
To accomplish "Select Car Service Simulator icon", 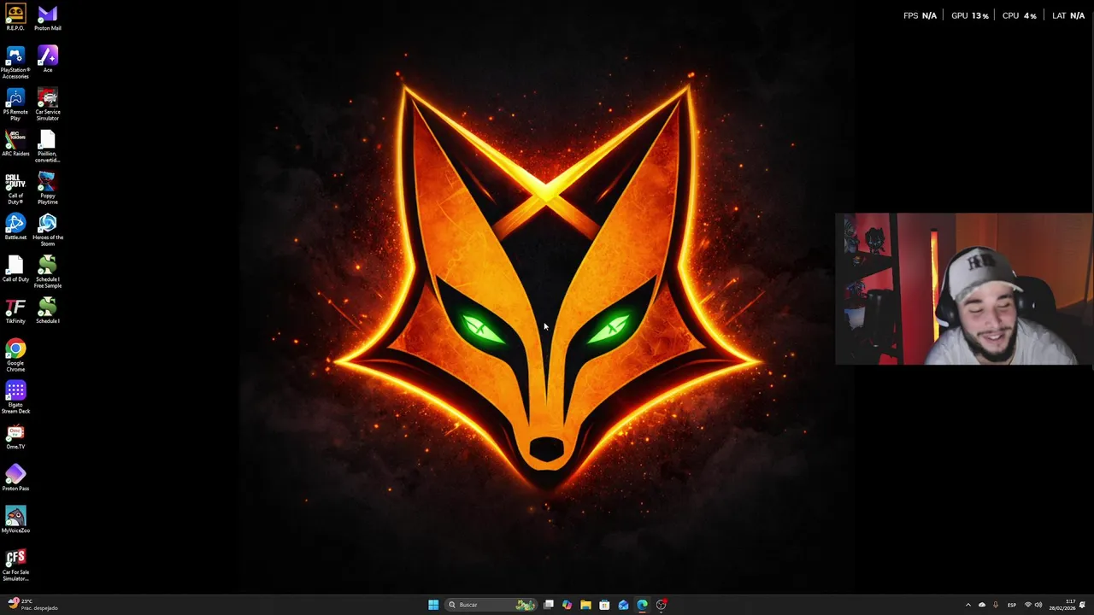I will coord(48,104).
